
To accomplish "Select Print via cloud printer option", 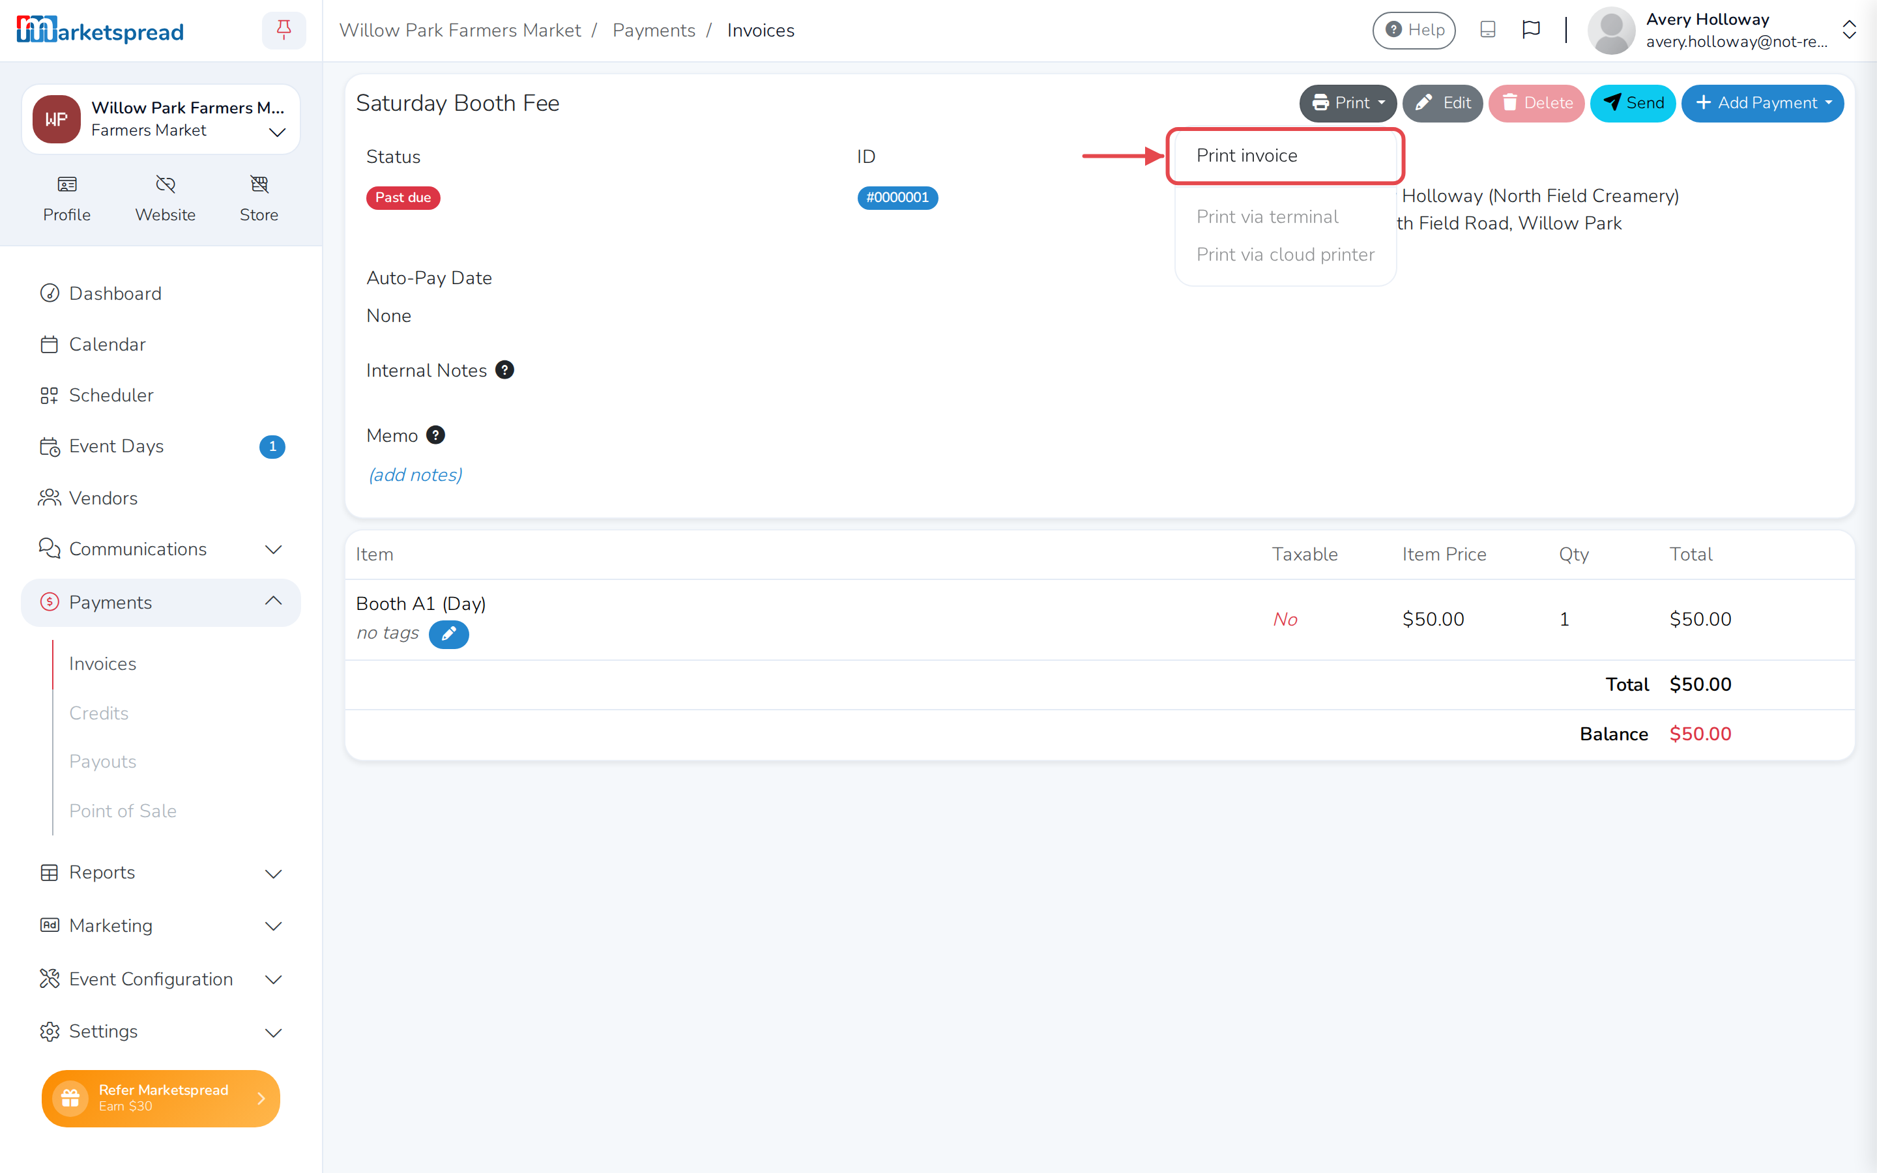I will pos(1285,254).
